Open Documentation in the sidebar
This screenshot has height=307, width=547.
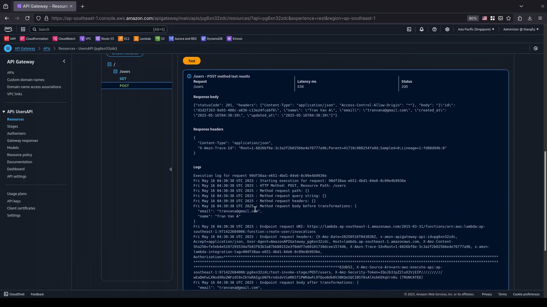(x=20, y=162)
